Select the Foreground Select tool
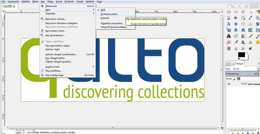The height and width of the screenshot is (134, 260). [236, 18]
